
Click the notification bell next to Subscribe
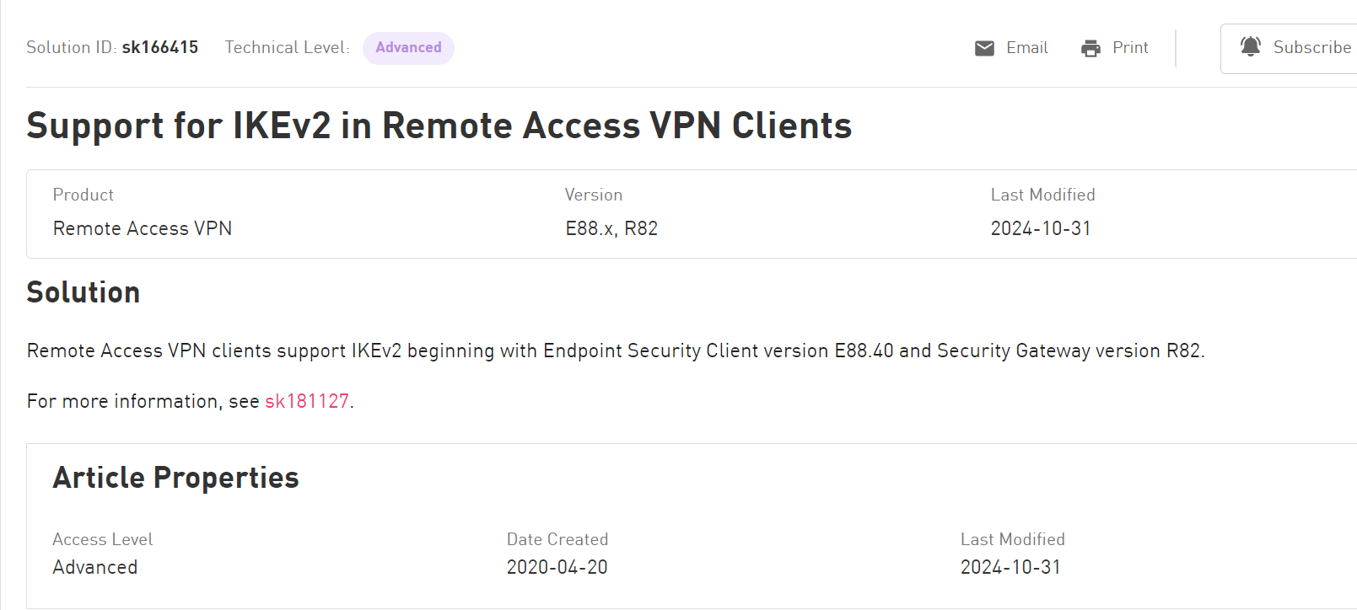pyautogui.click(x=1252, y=47)
